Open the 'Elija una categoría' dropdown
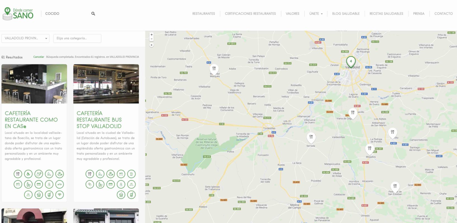The height and width of the screenshot is (223, 457). click(x=77, y=38)
